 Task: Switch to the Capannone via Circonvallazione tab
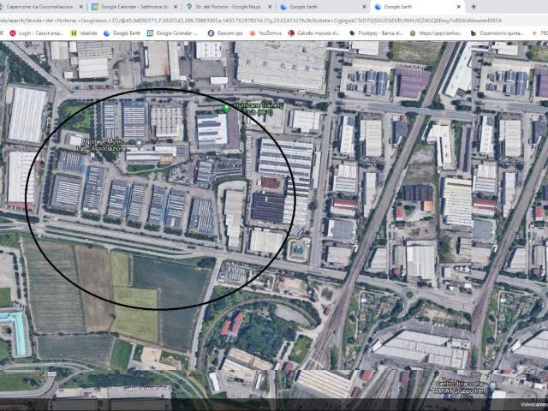pos(41,6)
